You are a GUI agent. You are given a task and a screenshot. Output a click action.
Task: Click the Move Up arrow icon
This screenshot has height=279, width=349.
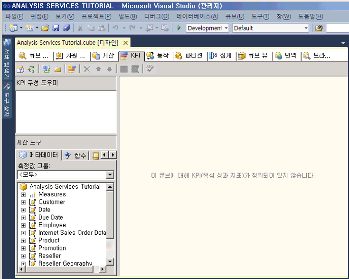click(x=98, y=69)
